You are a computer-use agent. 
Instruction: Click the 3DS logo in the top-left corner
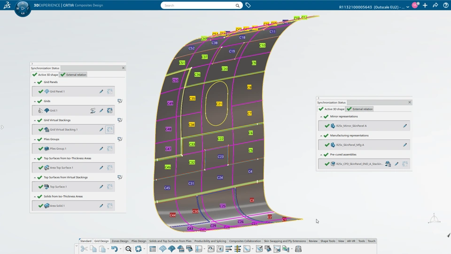[x=7, y=5]
